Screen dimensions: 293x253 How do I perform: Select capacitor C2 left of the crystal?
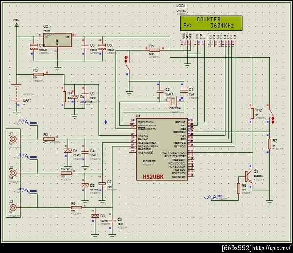pos(160,91)
